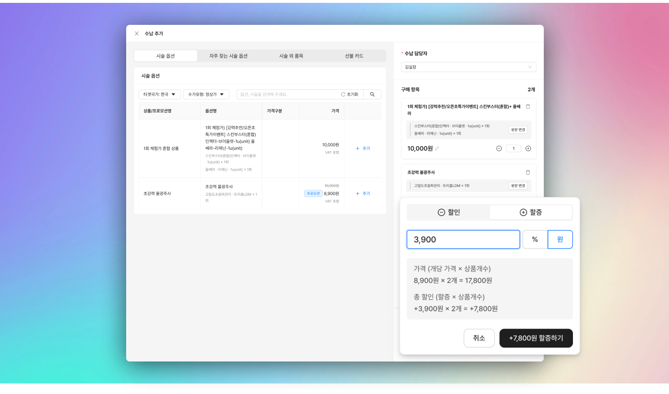Click the 프로모션 badge
The height and width of the screenshot is (394, 669).
[x=313, y=194]
